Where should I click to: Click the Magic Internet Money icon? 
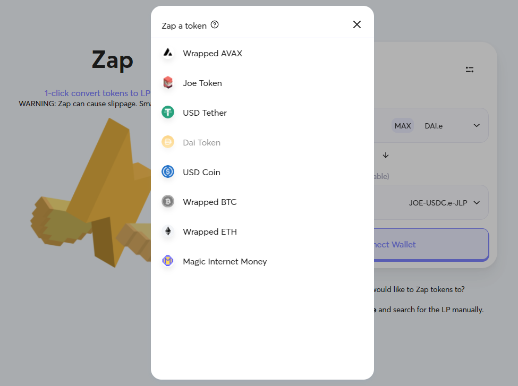click(168, 261)
